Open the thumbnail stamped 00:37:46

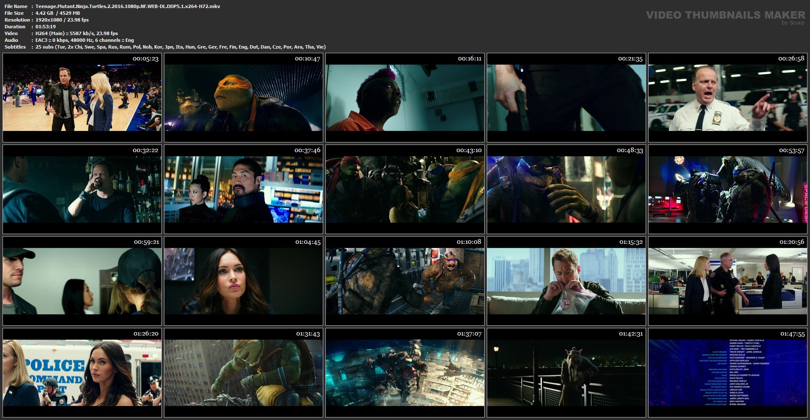click(243, 189)
